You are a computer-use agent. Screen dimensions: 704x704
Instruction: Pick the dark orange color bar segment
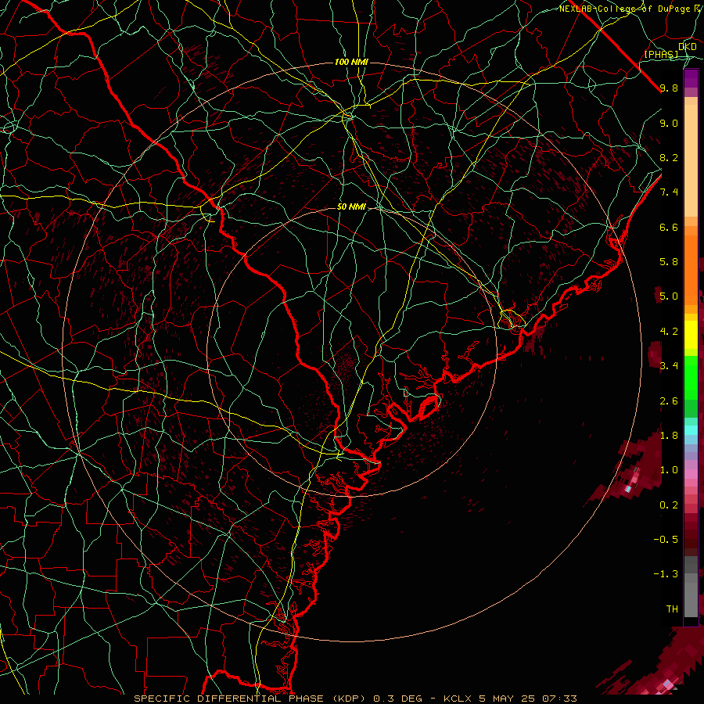pos(691,269)
